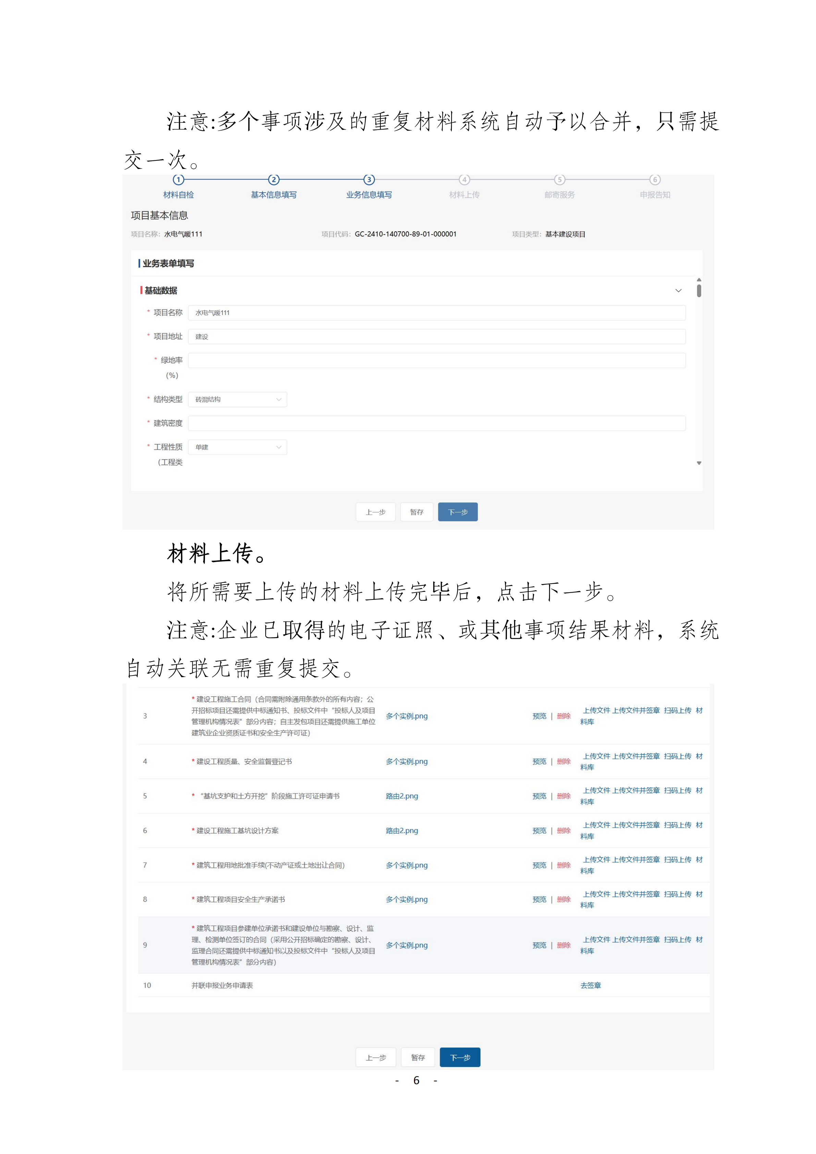Click 上一步 button below materials table
The image size is (816, 1154).
point(376,1057)
